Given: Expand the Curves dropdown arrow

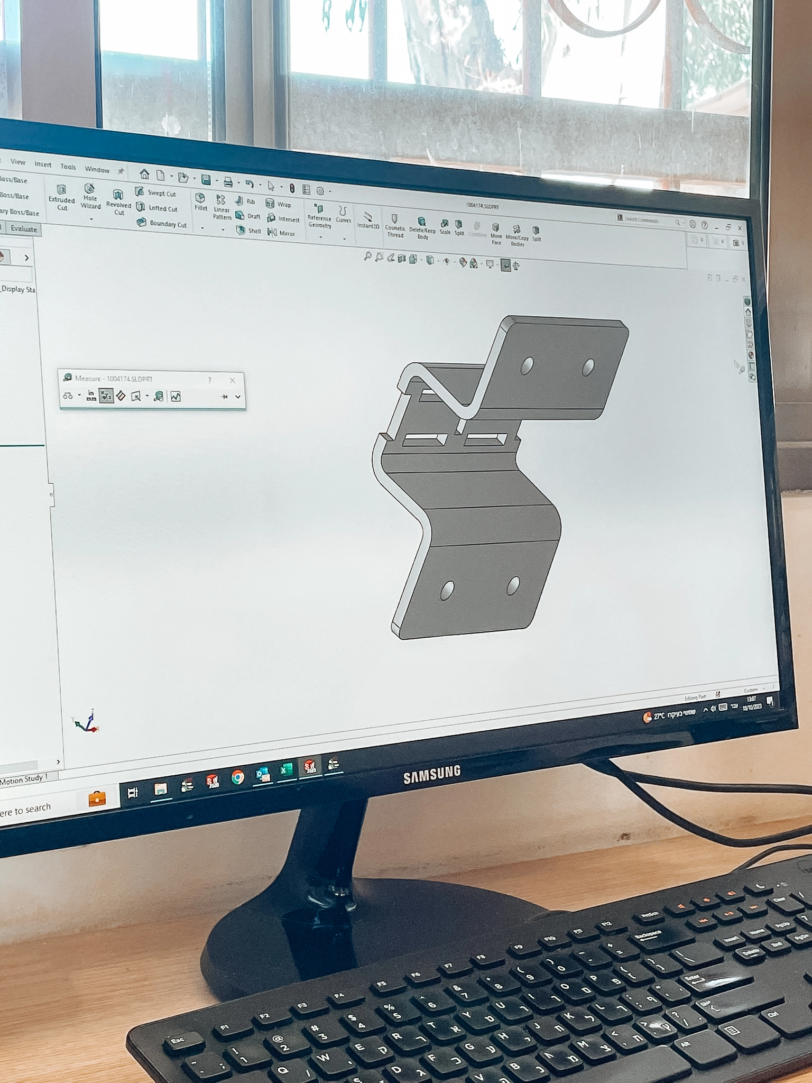Looking at the screenshot, I should tap(344, 239).
